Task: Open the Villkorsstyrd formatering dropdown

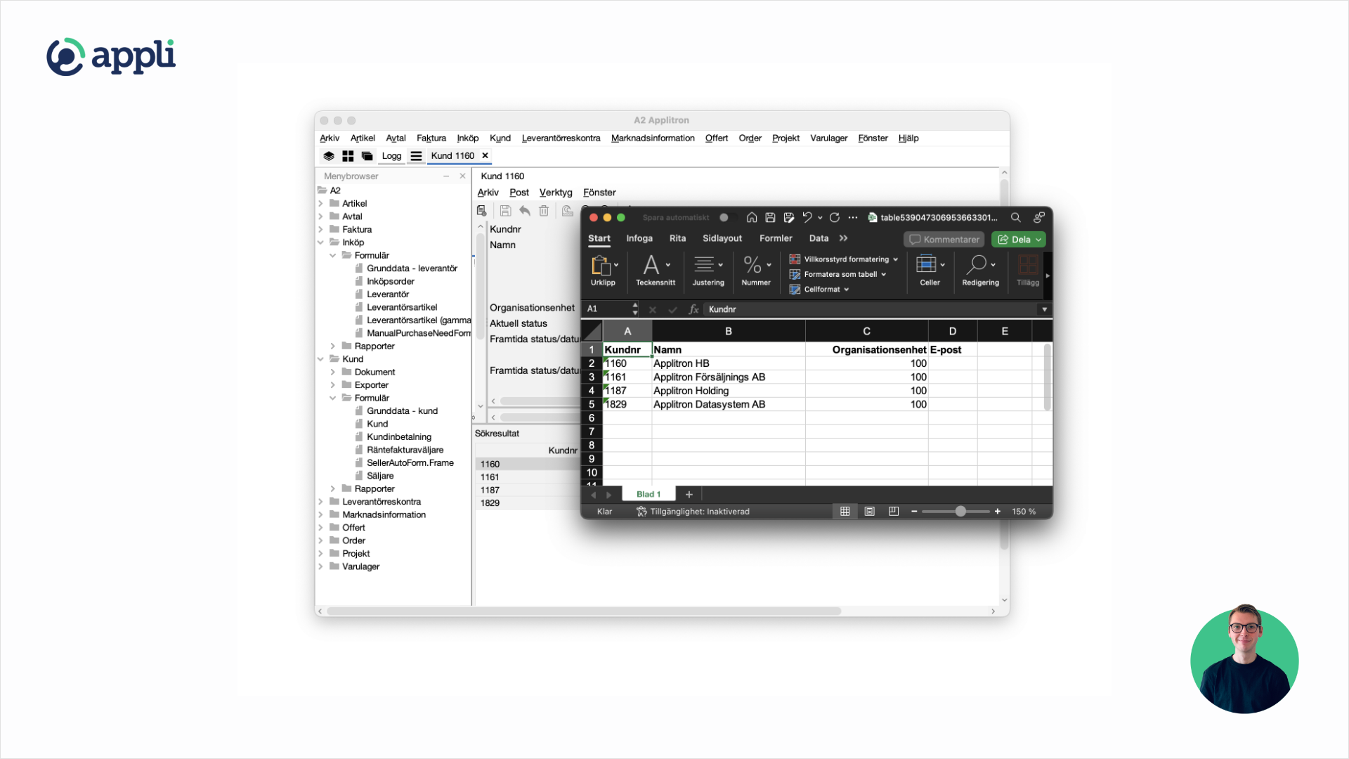Action: click(844, 259)
